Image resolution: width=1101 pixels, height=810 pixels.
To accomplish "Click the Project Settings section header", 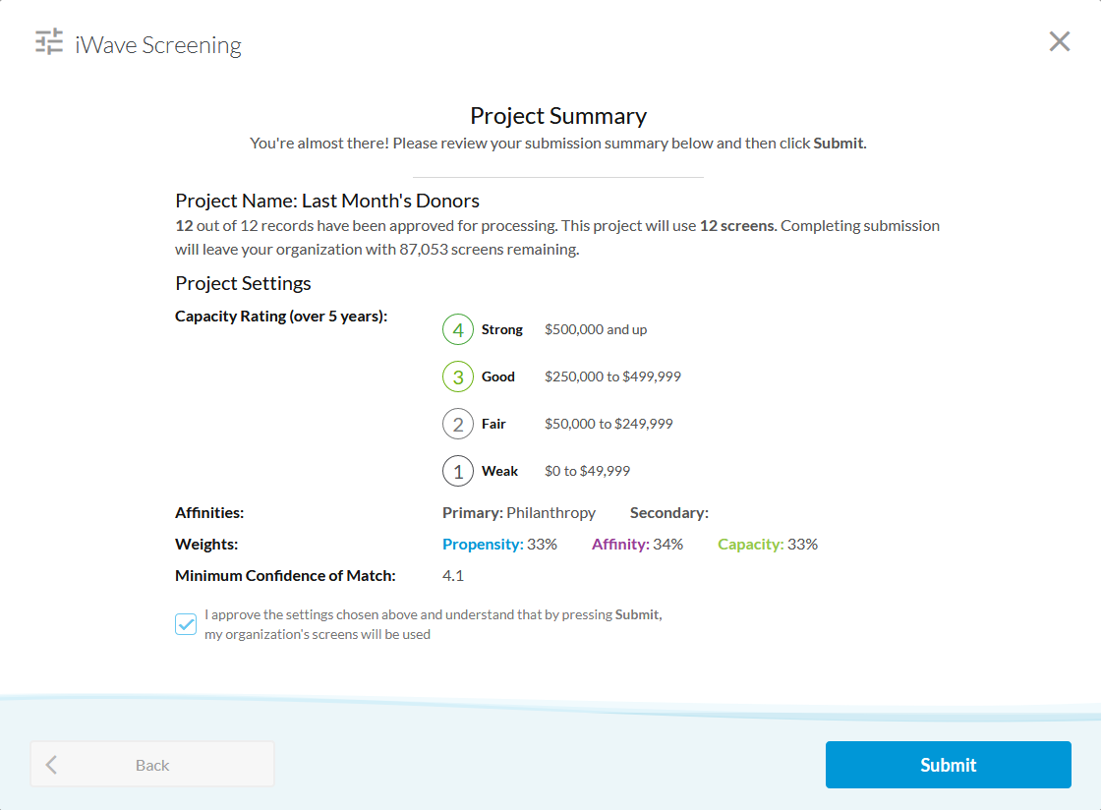I will pyautogui.click(x=243, y=283).
